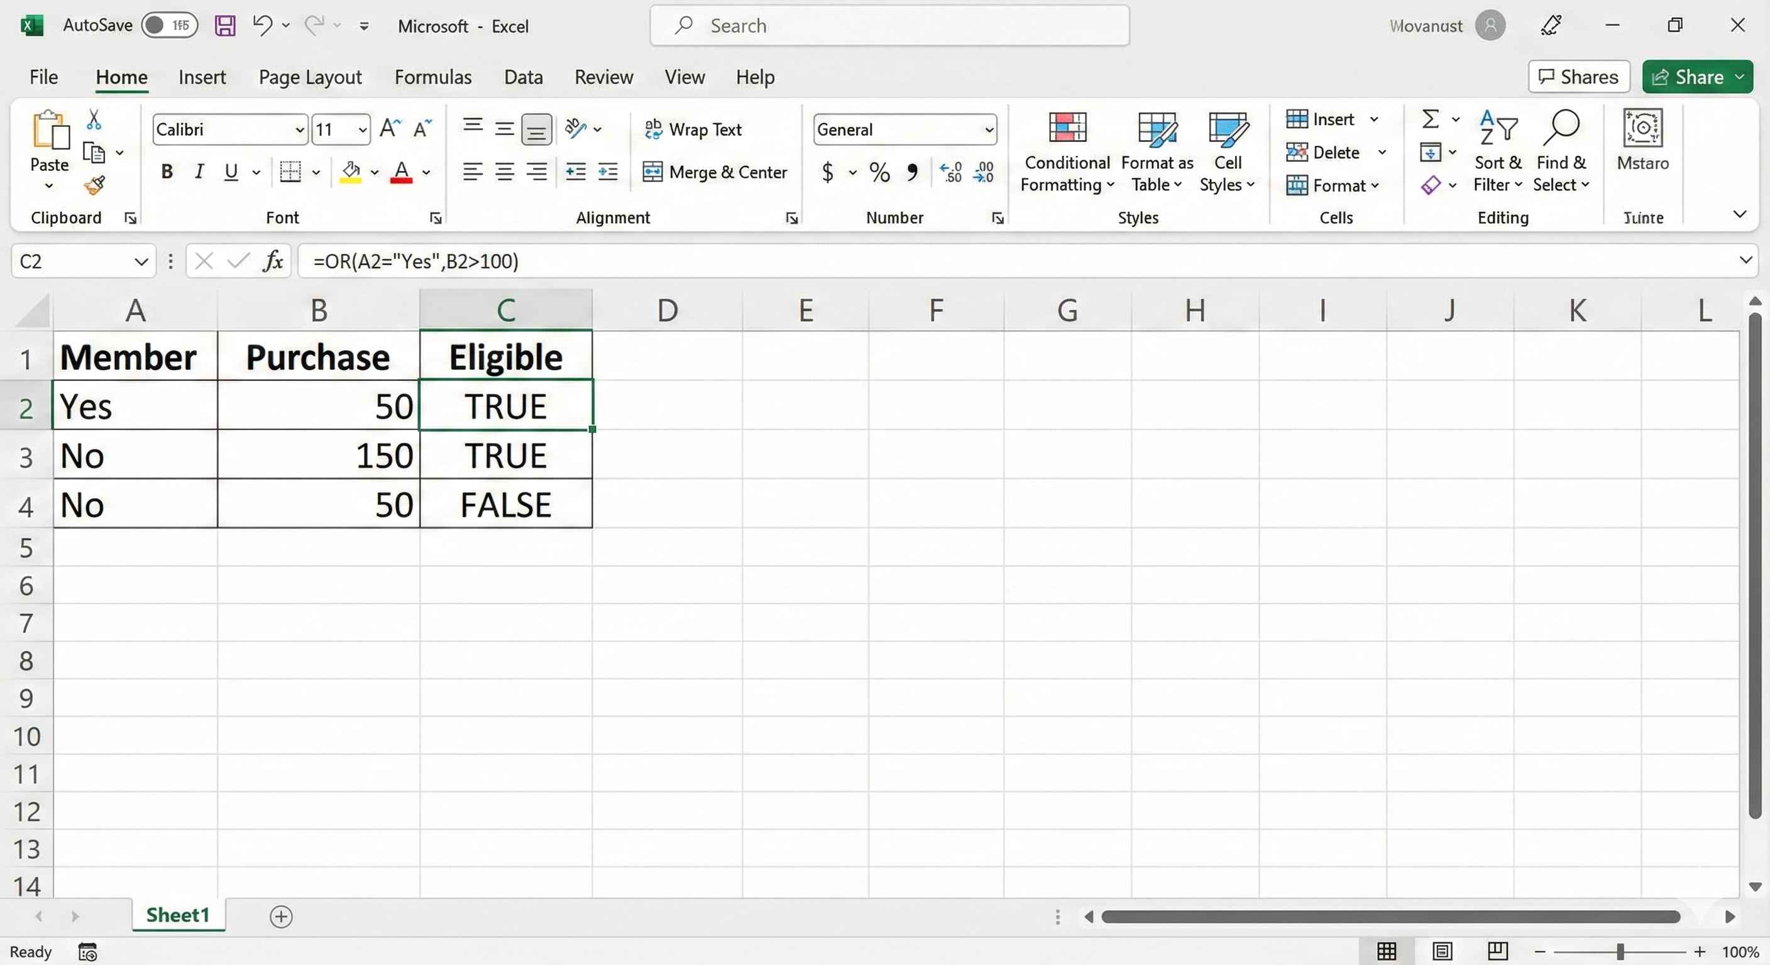Open the Number Format dropdown showing General
Image resolution: width=1770 pixels, height=965 pixels.
click(989, 129)
